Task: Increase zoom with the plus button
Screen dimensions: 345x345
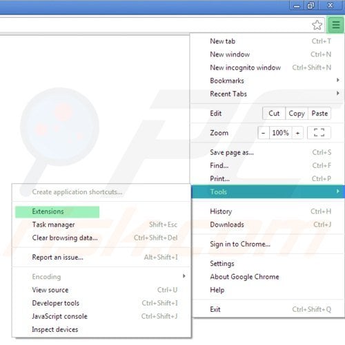Action: tap(297, 133)
